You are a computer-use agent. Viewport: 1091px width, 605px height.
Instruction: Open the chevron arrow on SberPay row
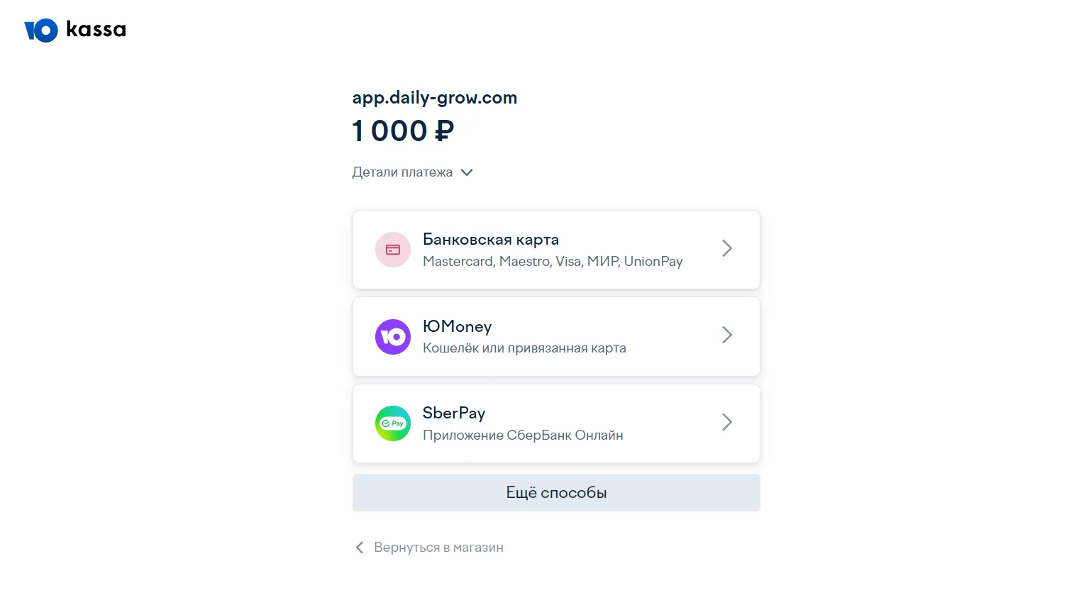[x=727, y=422]
